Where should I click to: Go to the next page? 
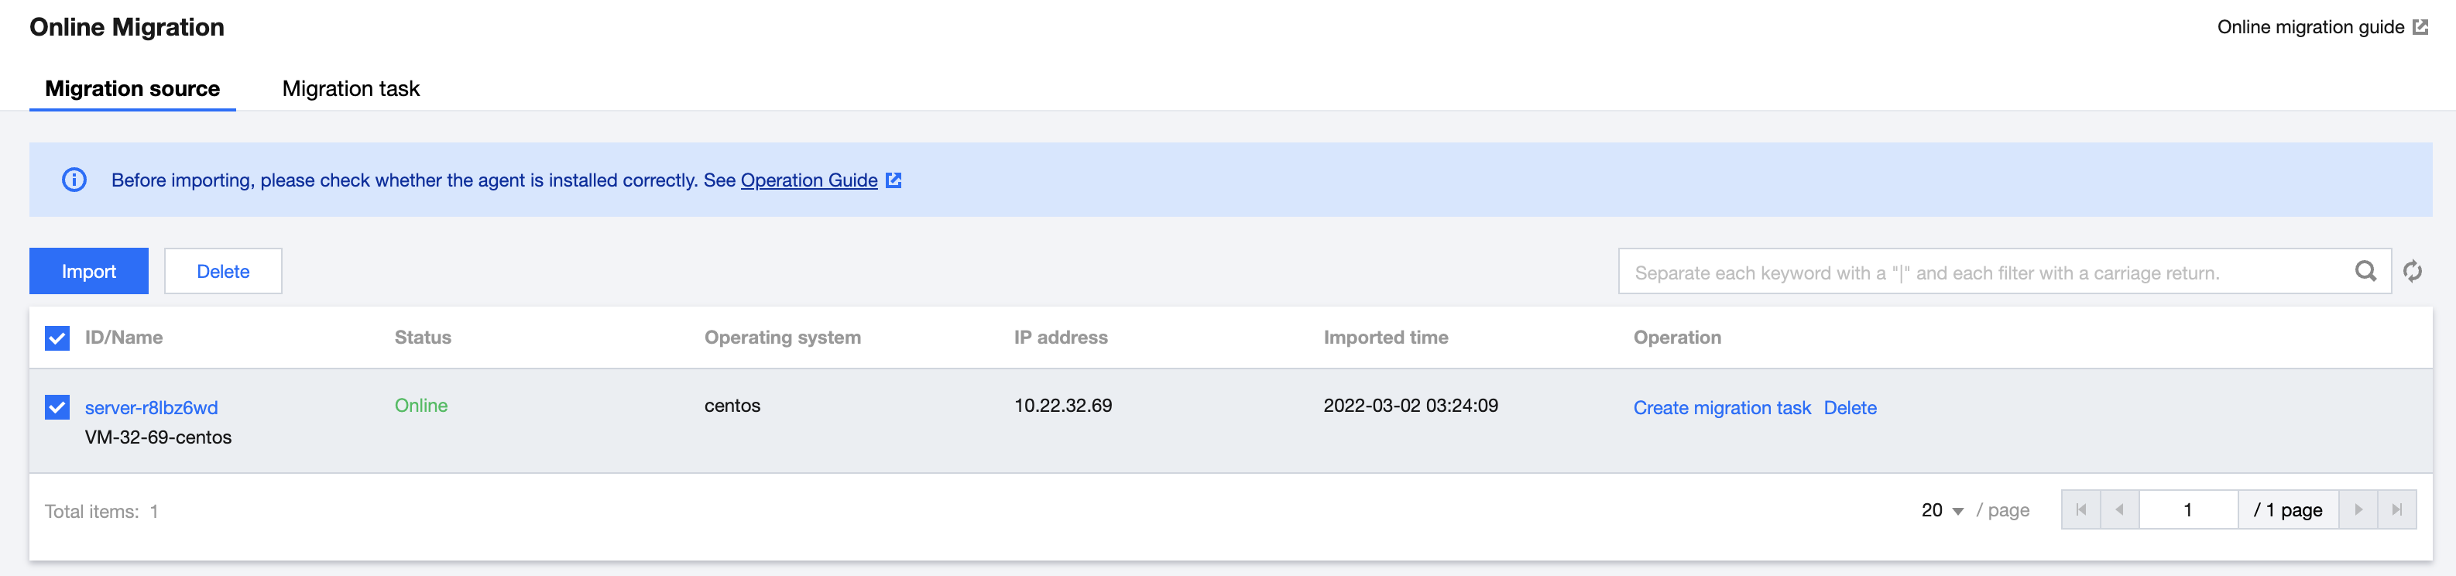2358,510
